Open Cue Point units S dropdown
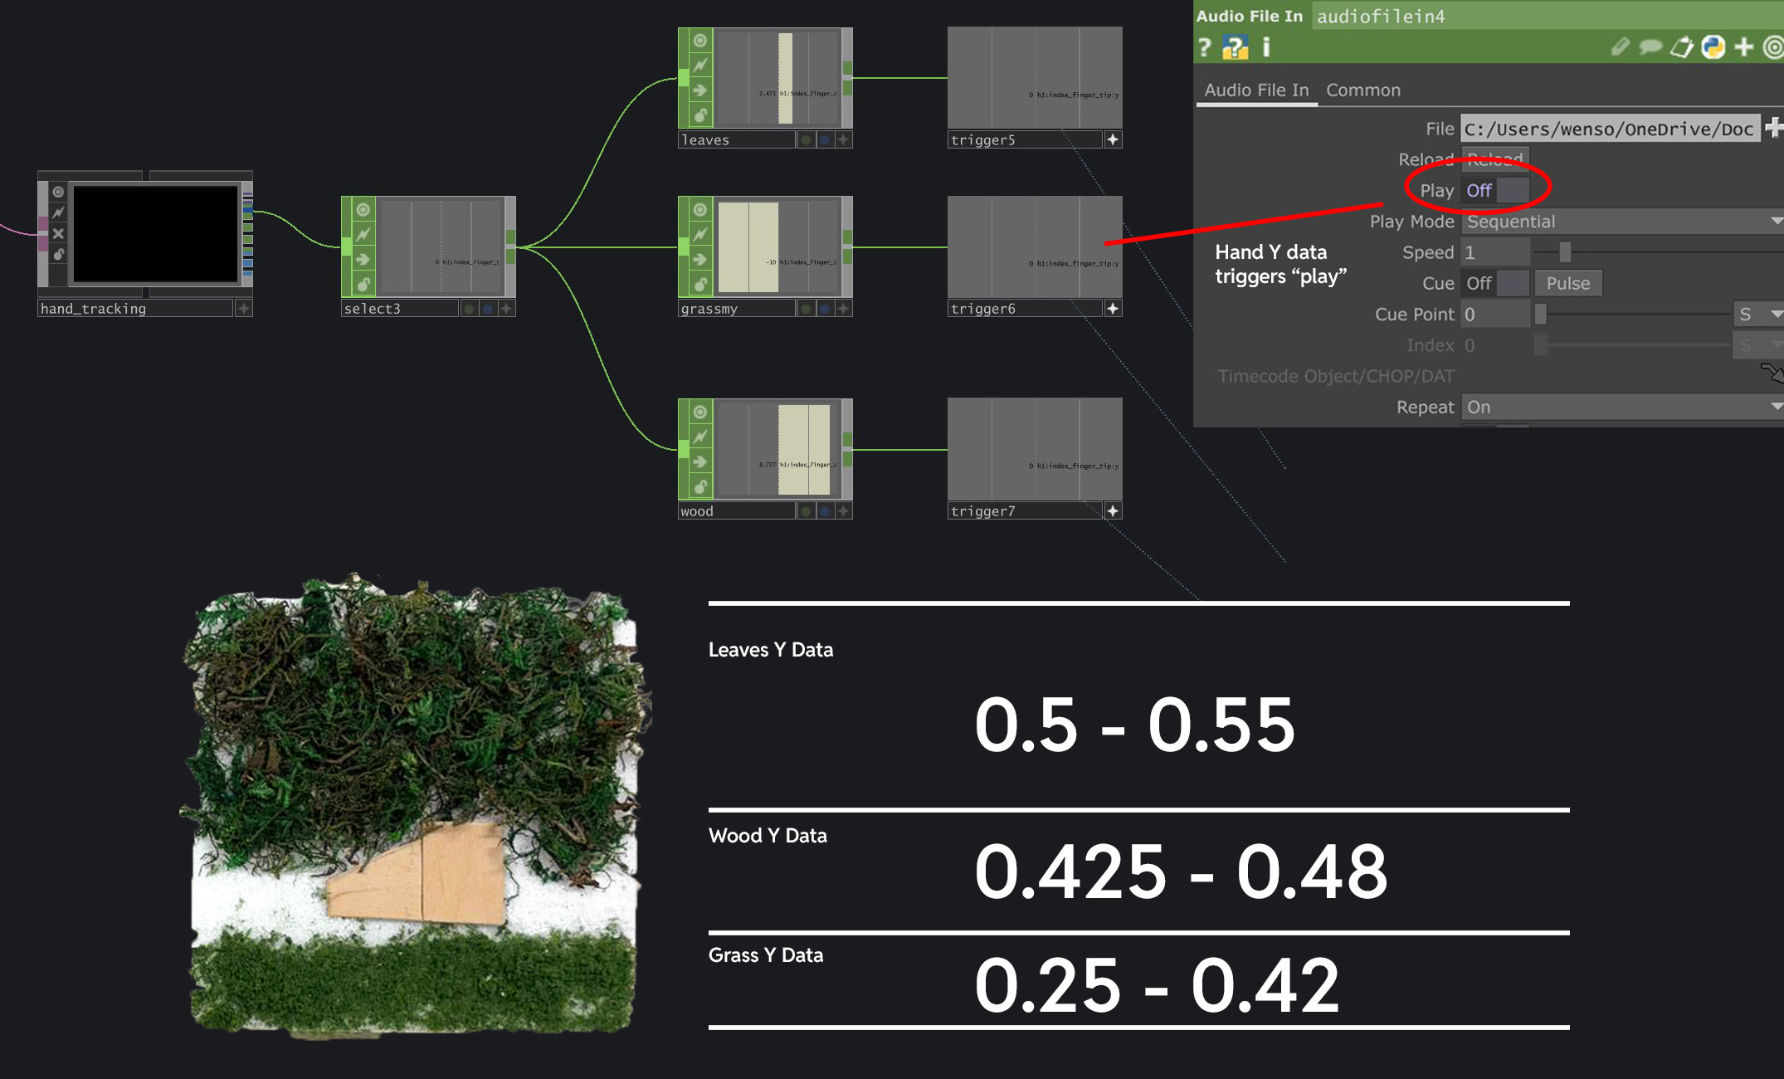The width and height of the screenshot is (1784, 1079). coord(1757,315)
